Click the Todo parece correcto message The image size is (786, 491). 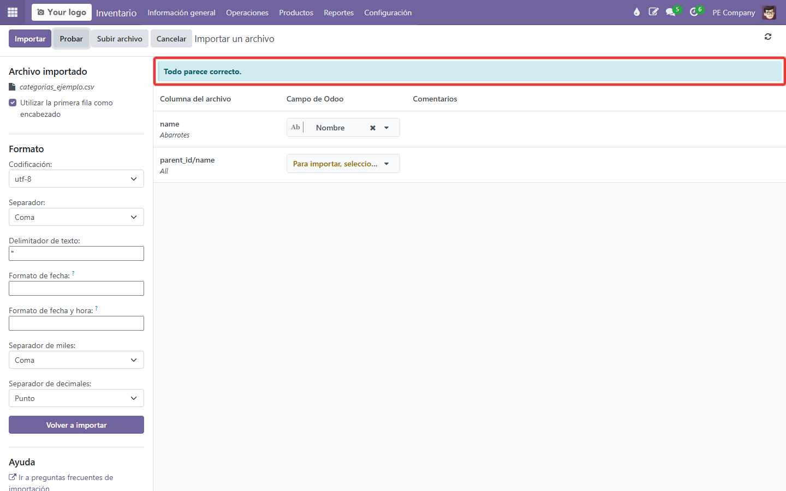203,71
